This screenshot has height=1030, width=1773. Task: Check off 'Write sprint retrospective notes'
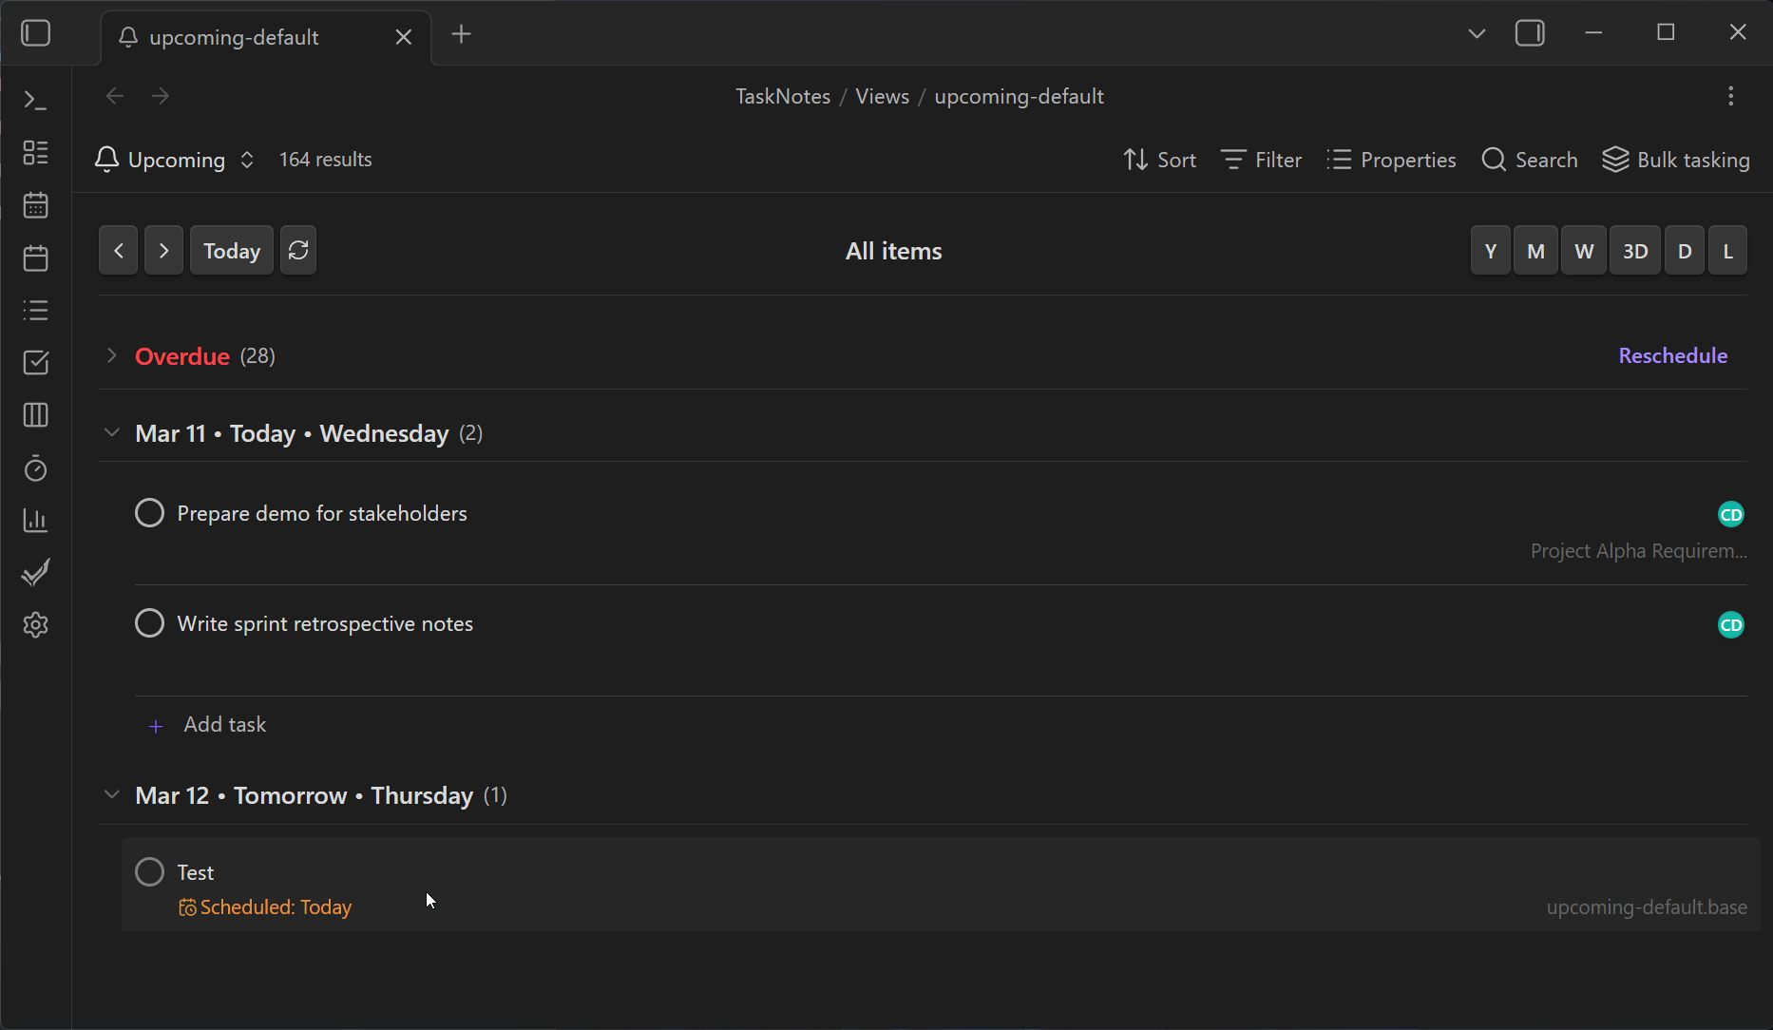[149, 623]
